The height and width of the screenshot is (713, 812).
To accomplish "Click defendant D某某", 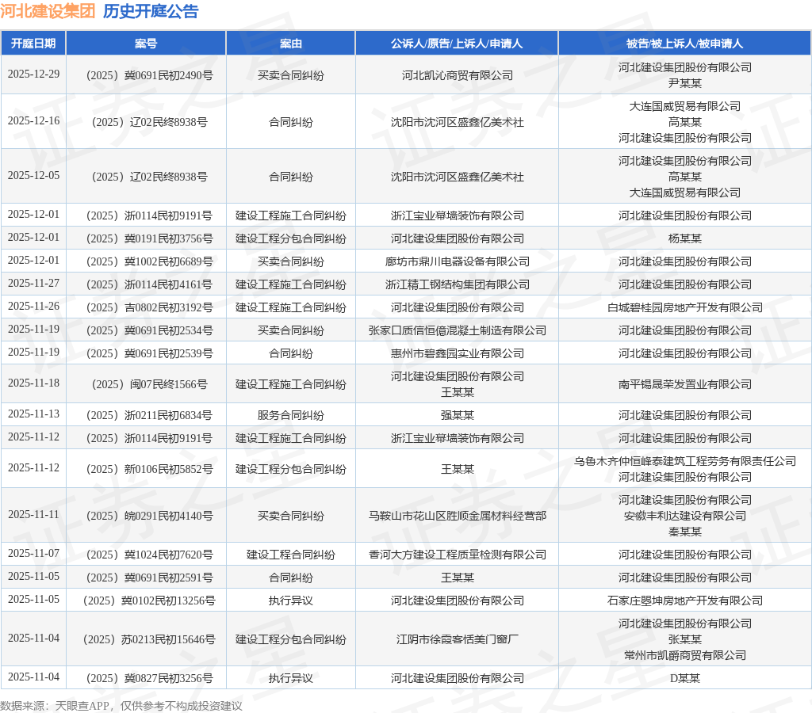I will click(684, 678).
